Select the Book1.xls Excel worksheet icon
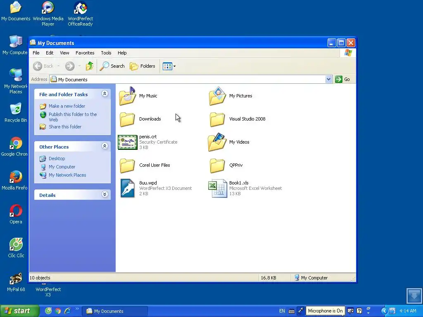The image size is (423, 317). (x=217, y=188)
